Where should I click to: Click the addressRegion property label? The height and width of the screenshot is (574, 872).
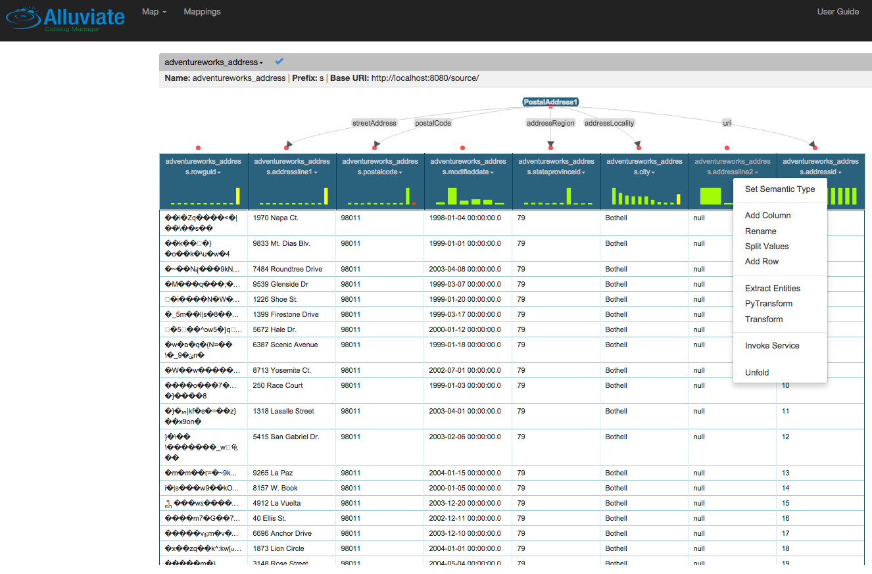pyautogui.click(x=550, y=123)
